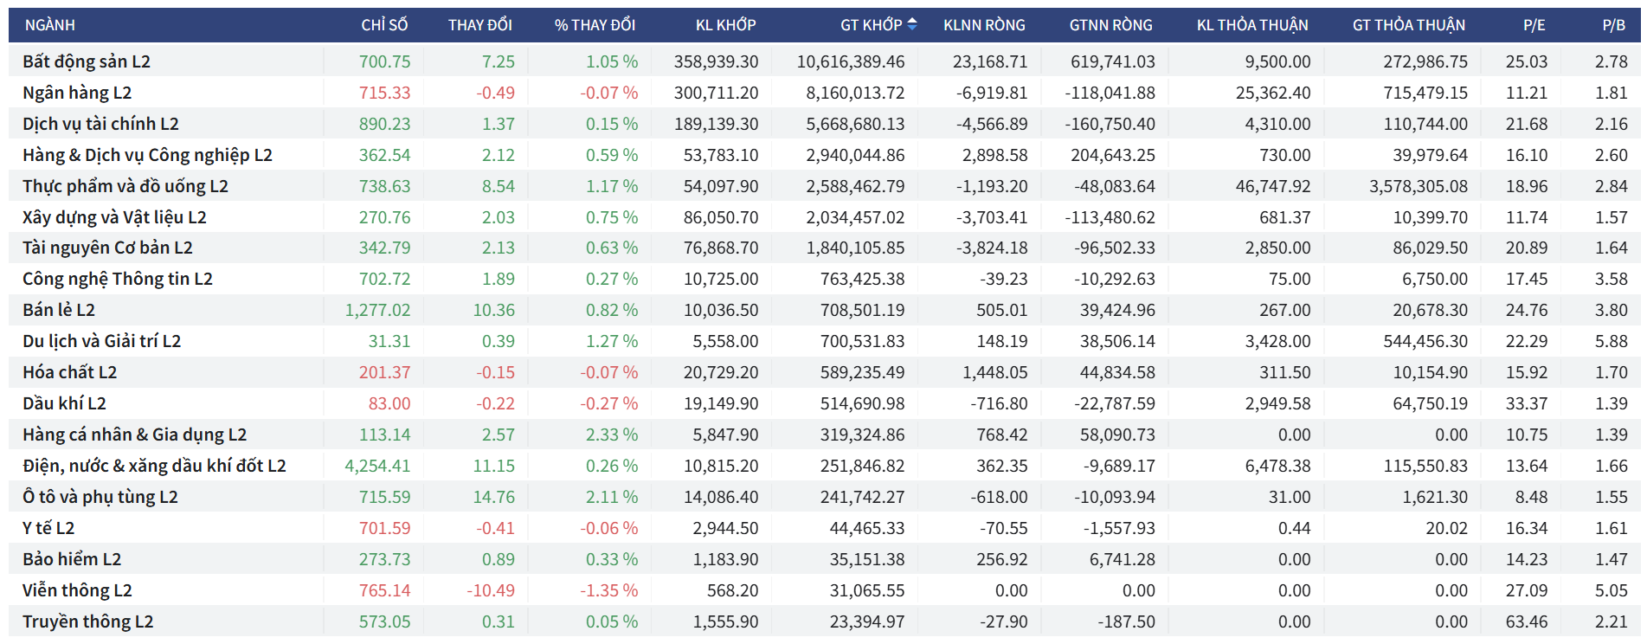
Task: Sort by % THAY ĐỔI column header
Action: [x=595, y=25]
